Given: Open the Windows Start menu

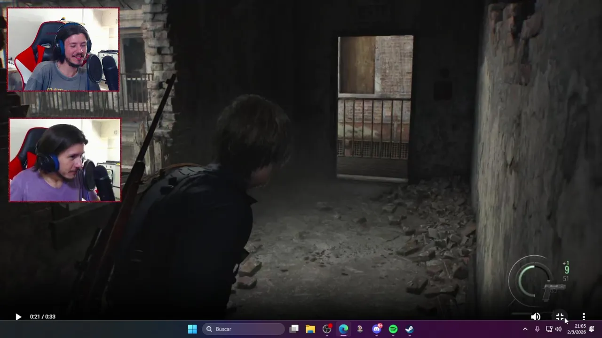Looking at the screenshot, I should point(192,329).
